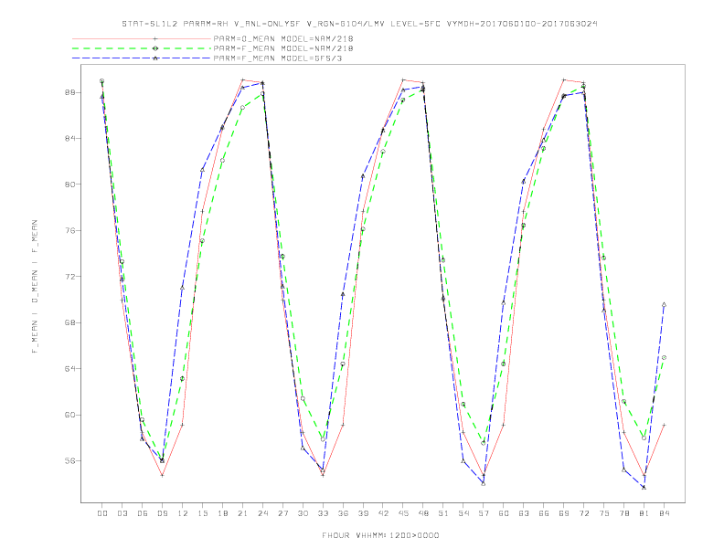The width and height of the screenshot is (724, 559).
Task: Click x-axis forecast hour label 75
Action: 604,513
